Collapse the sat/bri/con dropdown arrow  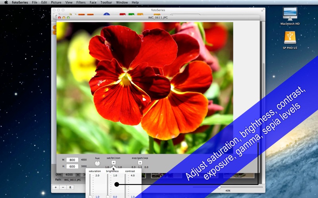(x=114, y=163)
